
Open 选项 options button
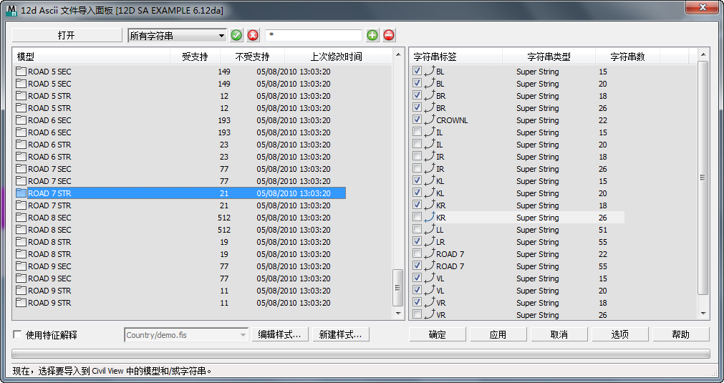click(x=620, y=334)
